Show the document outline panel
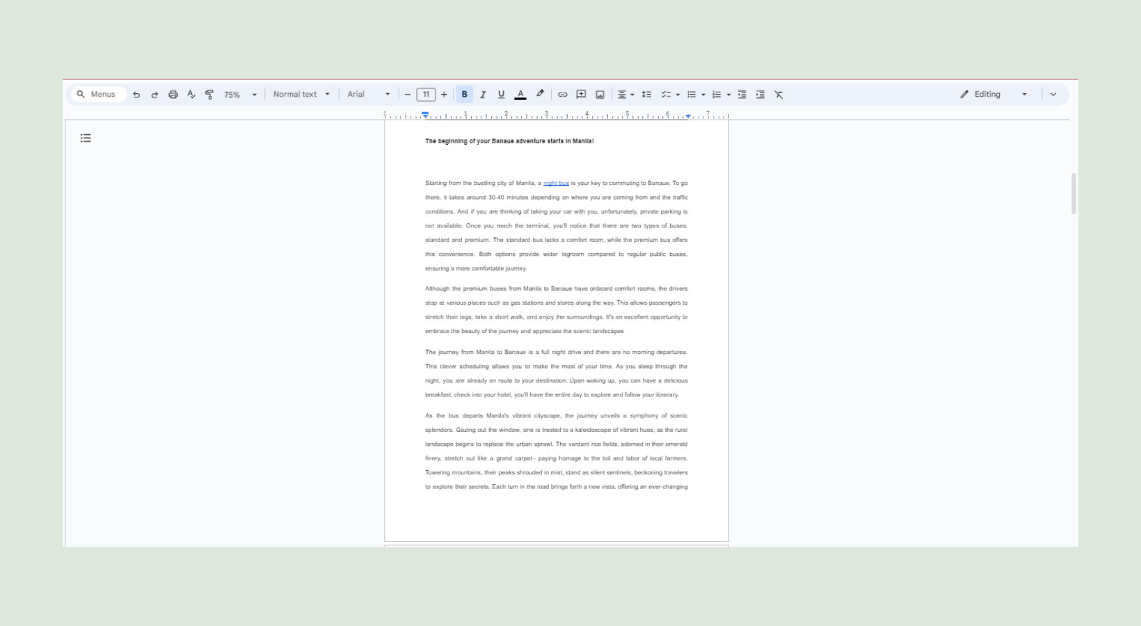The width and height of the screenshot is (1141, 626). coord(86,138)
